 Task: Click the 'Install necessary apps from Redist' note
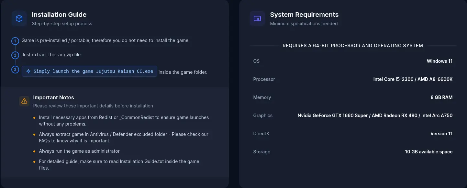[124, 121]
